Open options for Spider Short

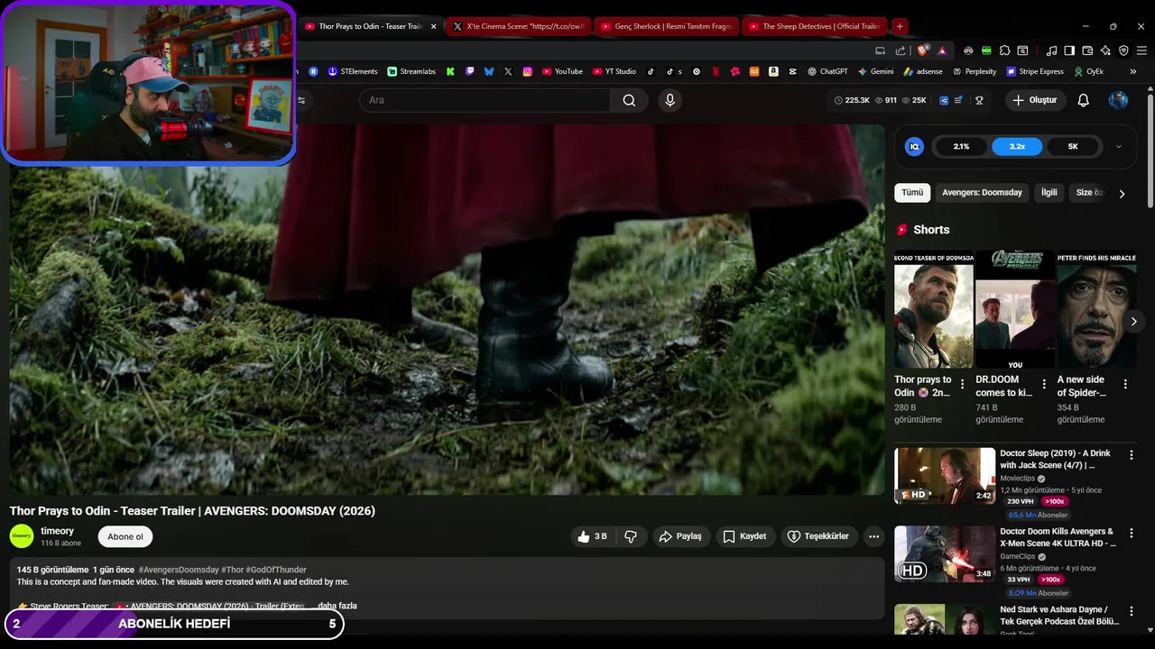click(x=1125, y=384)
